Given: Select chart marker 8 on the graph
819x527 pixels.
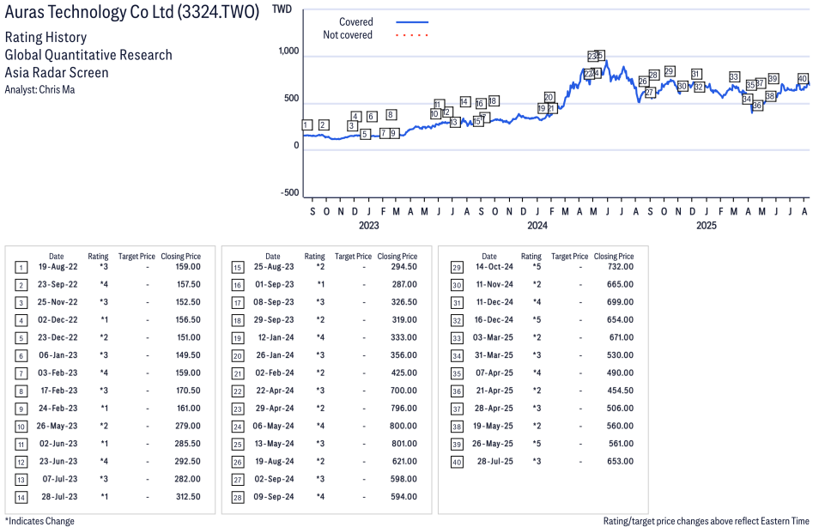Looking at the screenshot, I should (x=391, y=114).
